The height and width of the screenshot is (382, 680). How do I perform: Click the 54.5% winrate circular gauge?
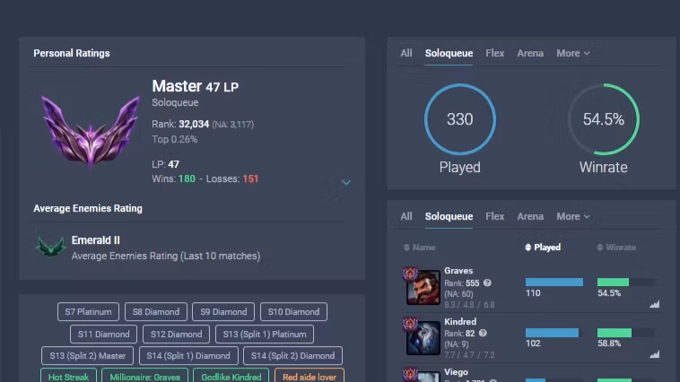(603, 119)
